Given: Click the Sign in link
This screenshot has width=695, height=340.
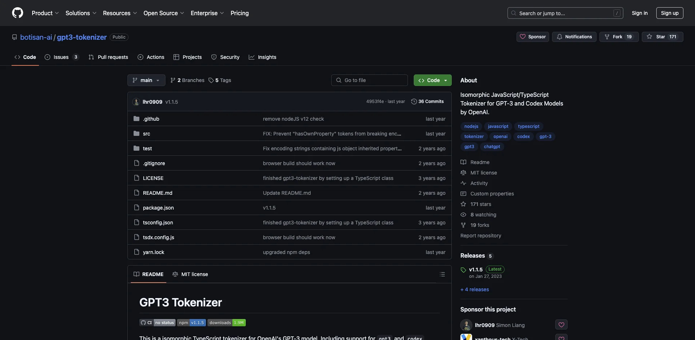Looking at the screenshot, I should (640, 13).
